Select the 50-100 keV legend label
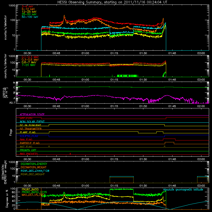Image resolution: width=212 pixels, height=212 pixels. [x=30, y=17]
